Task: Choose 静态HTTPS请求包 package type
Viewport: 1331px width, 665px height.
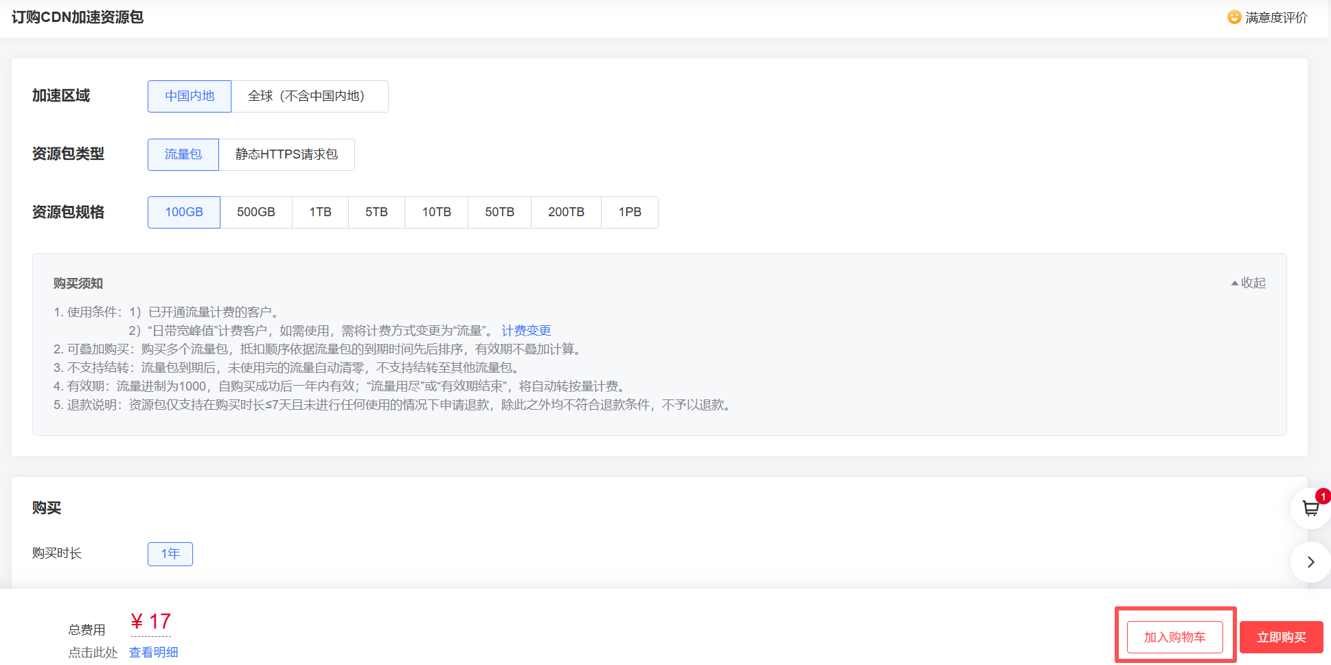Action: point(286,154)
